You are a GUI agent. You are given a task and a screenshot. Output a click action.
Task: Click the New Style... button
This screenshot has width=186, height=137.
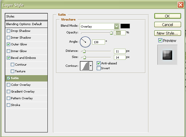point(168,33)
